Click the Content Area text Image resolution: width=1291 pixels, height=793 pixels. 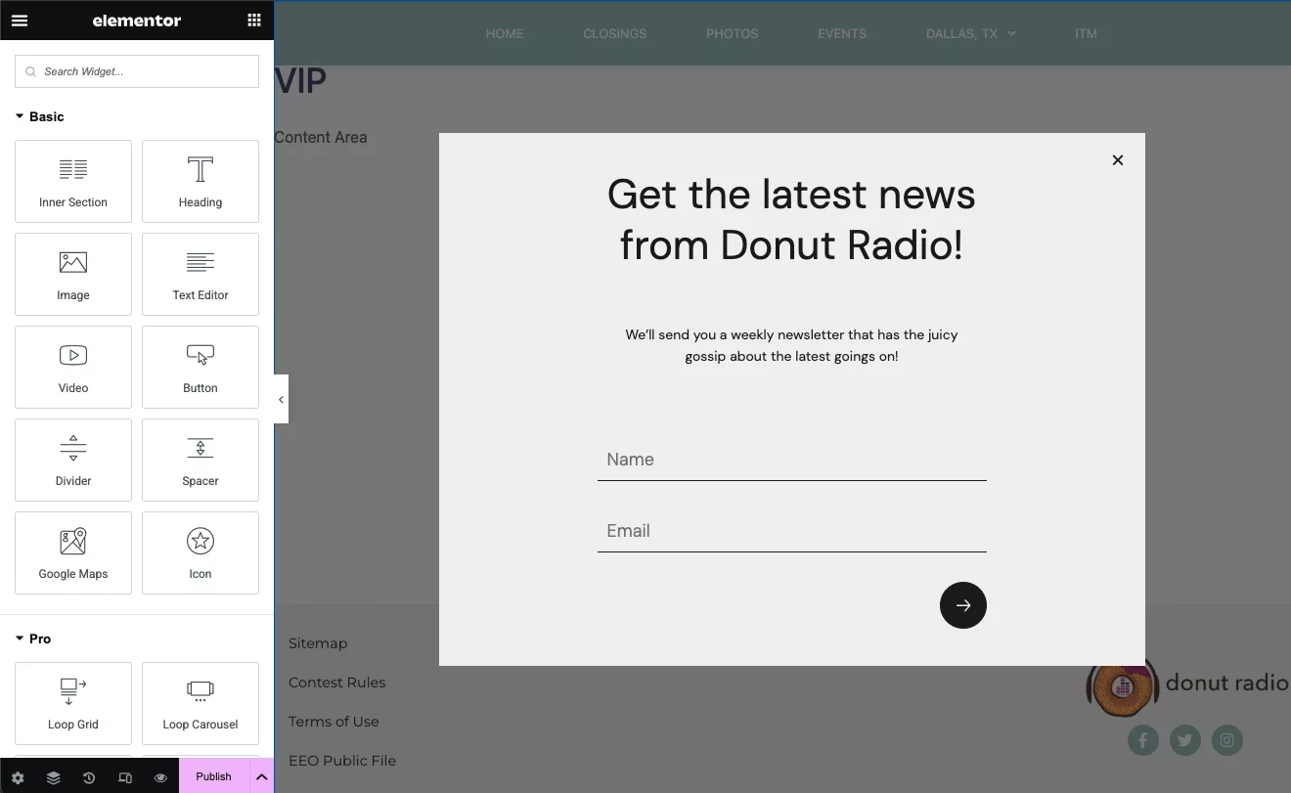pos(321,138)
